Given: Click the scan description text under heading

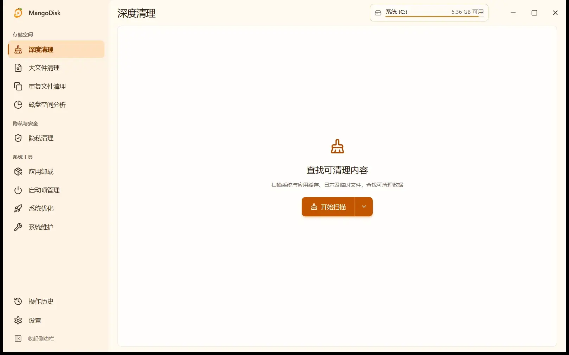Looking at the screenshot, I should (x=337, y=185).
